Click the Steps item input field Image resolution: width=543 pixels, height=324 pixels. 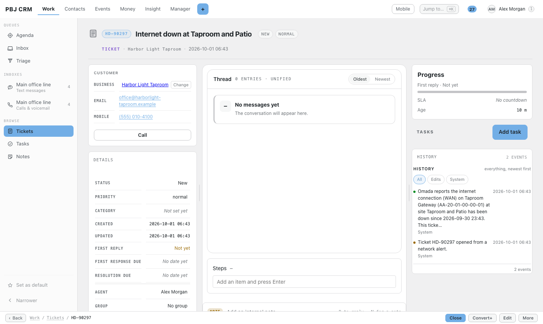pyautogui.click(x=304, y=282)
